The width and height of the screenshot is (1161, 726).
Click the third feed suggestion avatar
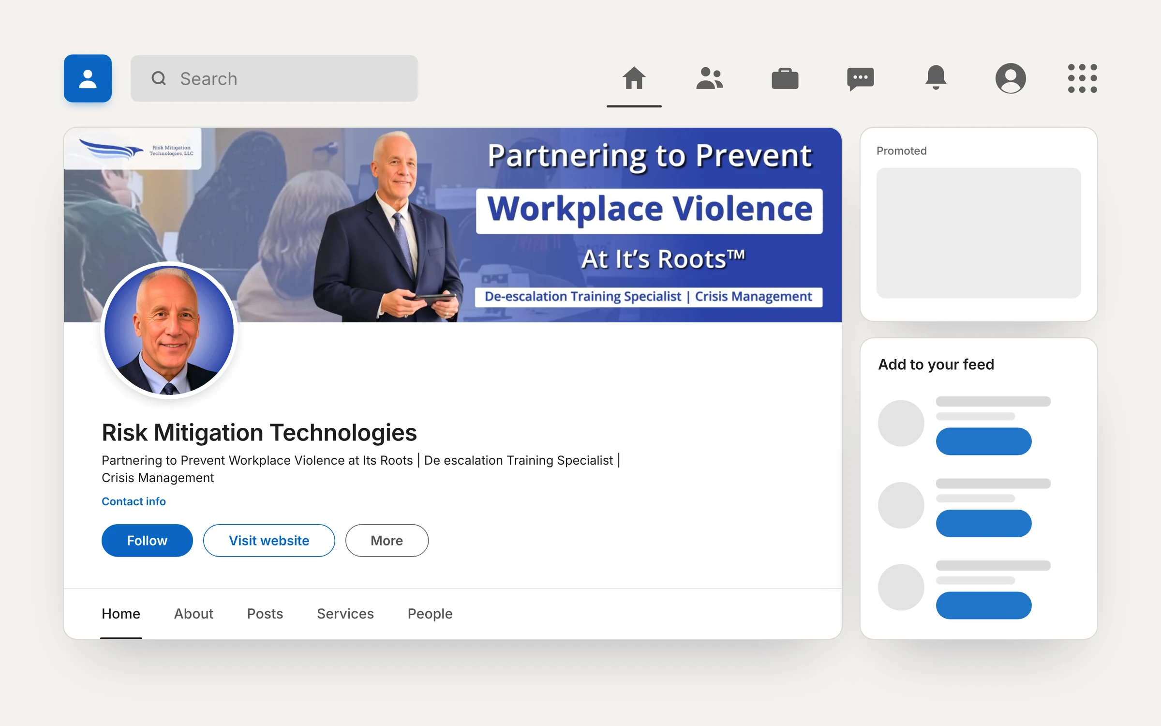pyautogui.click(x=901, y=587)
